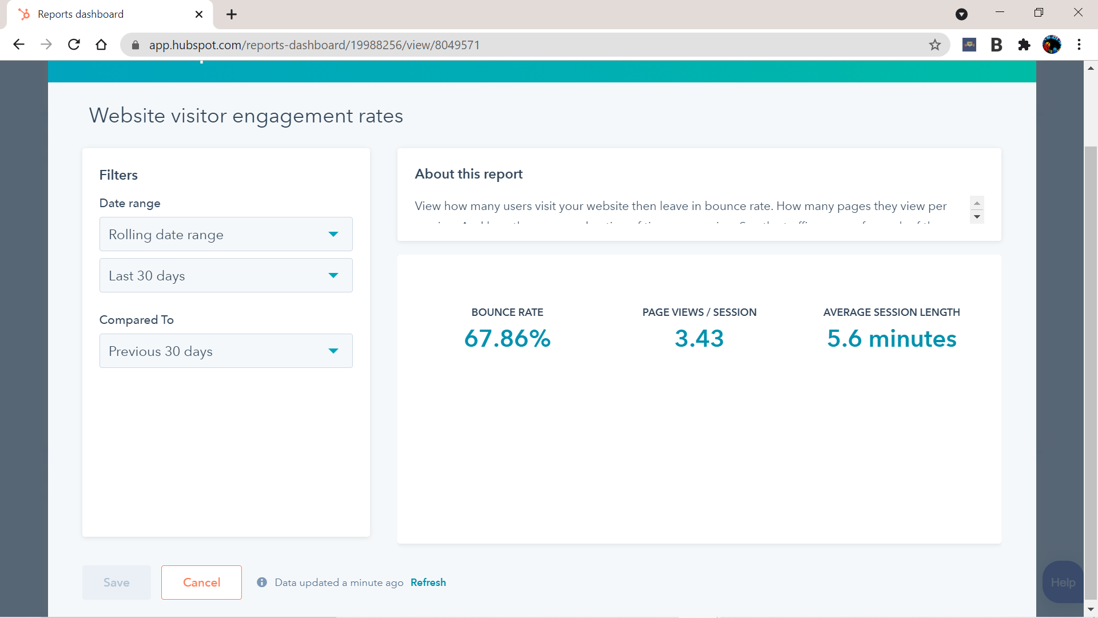Reload the page with refresh icon

point(74,45)
